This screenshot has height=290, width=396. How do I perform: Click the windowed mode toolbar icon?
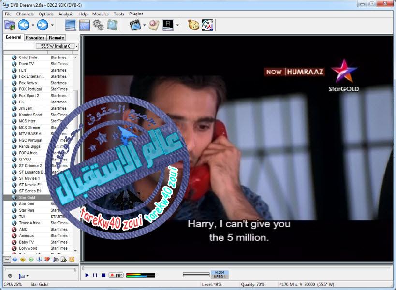pos(85,25)
